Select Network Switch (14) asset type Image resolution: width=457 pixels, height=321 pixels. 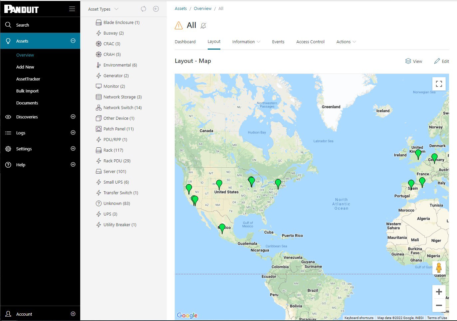click(122, 108)
